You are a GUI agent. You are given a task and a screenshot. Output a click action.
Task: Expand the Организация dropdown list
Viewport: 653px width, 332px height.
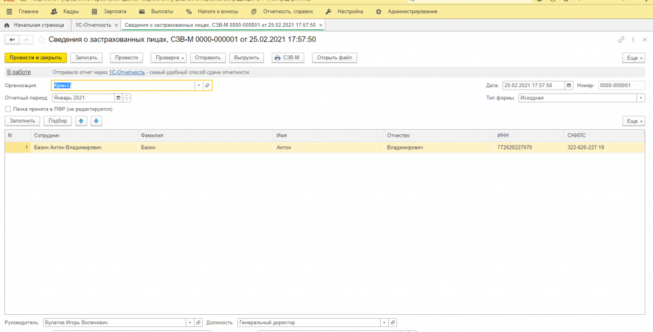click(198, 85)
